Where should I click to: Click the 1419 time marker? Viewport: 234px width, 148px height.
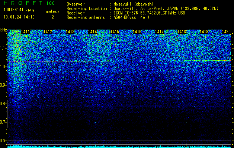(204, 32)
